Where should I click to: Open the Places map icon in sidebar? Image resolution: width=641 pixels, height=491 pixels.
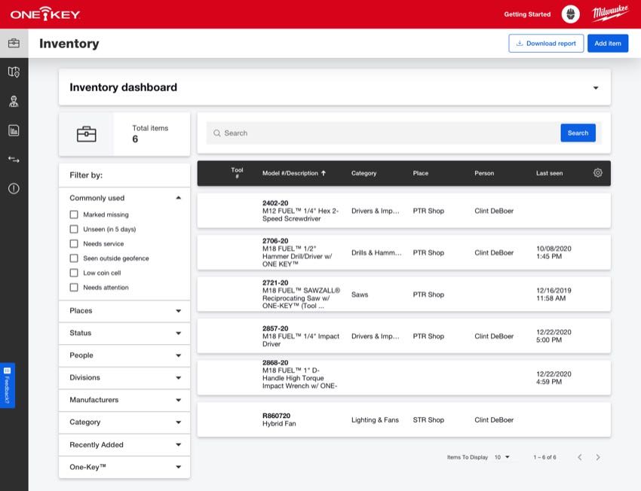pyautogui.click(x=13, y=72)
